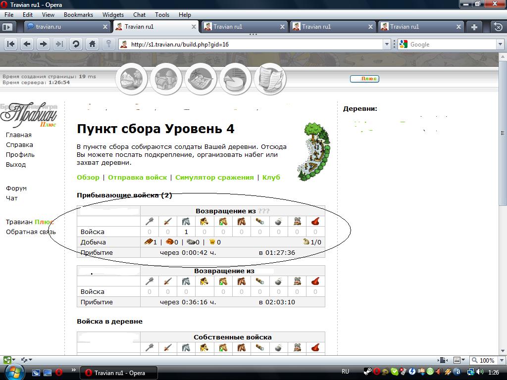This screenshot has width=507, height=380.
Task: Open Обратная связь sidebar link
Action: [31, 232]
